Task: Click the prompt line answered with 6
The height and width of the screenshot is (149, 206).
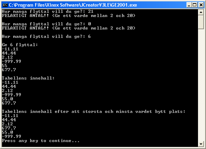Action: (x=46, y=36)
